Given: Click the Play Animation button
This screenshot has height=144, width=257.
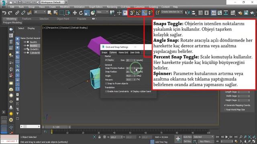Looking at the screenshot, I should click(x=226, y=137).
